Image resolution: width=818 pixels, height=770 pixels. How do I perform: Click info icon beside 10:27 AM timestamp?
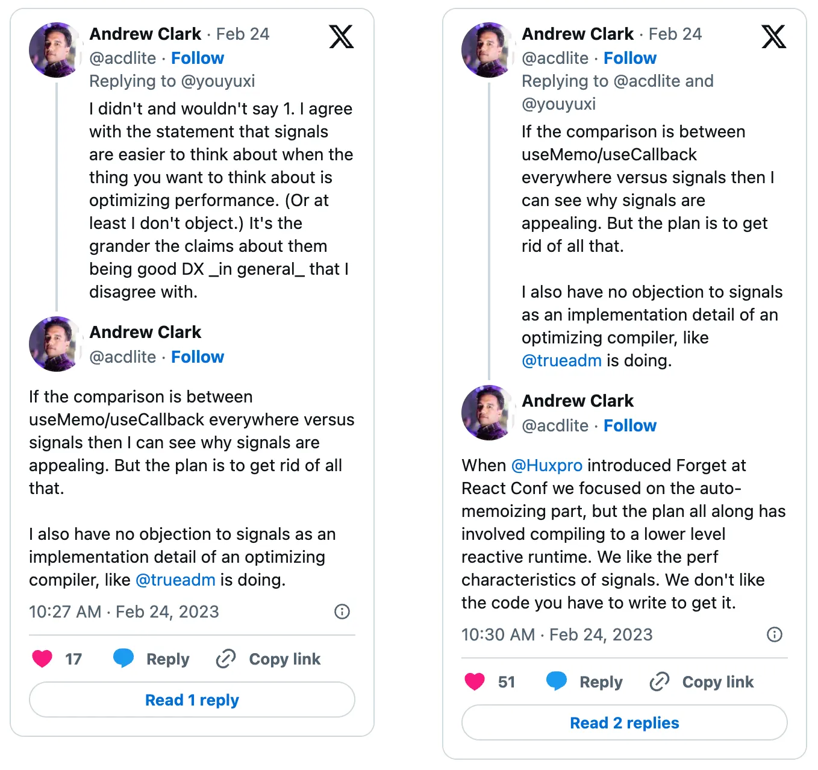[342, 612]
